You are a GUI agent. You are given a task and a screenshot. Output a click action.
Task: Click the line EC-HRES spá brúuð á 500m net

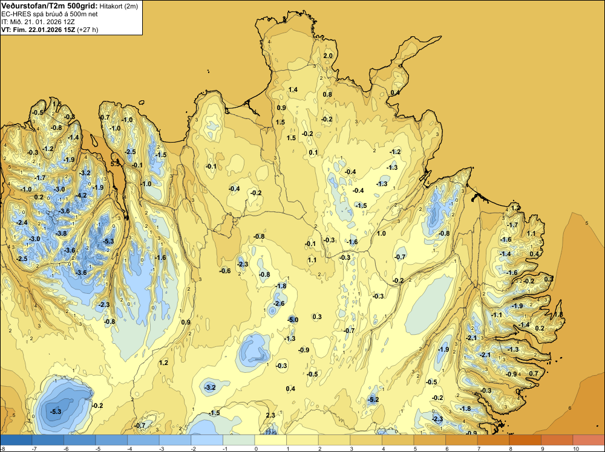[x=50, y=14]
